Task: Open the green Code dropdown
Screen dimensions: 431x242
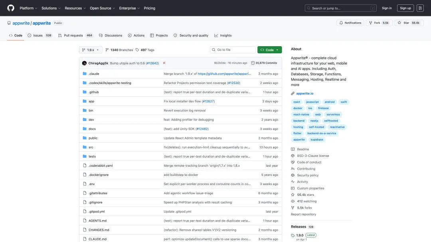Action: pos(269,50)
